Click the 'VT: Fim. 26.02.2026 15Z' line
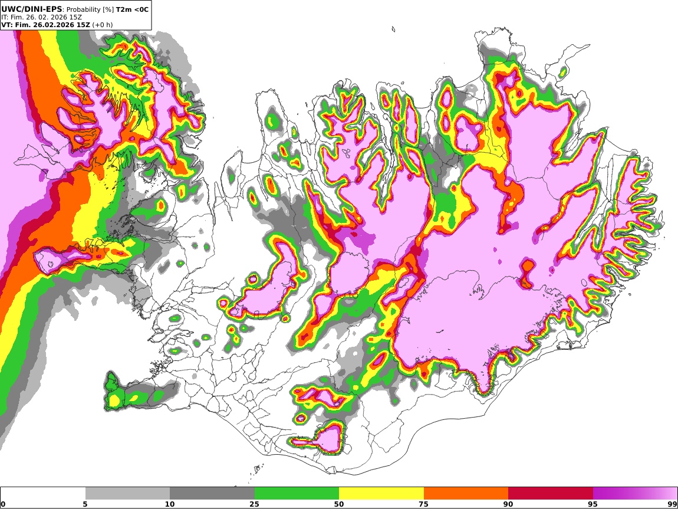Screen dimensions: 678x509 (x=45, y=25)
